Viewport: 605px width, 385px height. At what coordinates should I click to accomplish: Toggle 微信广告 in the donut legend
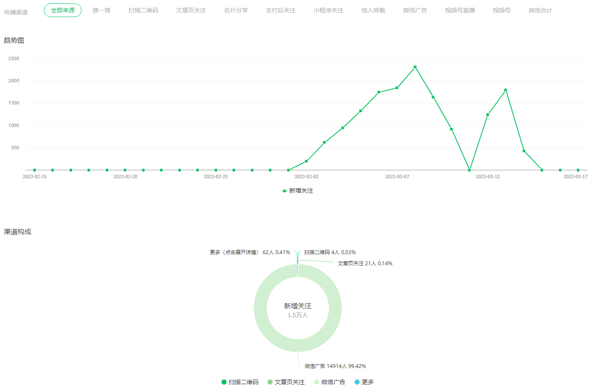coord(329,382)
